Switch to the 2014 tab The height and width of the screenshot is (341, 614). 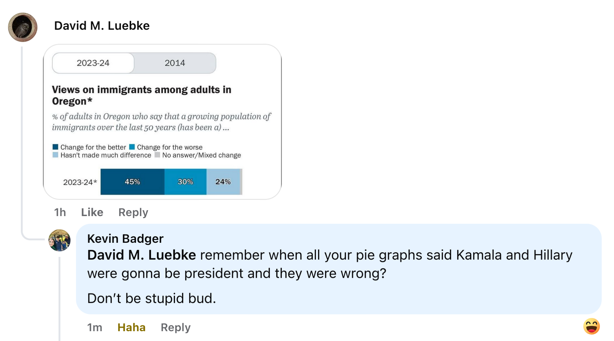coord(175,63)
